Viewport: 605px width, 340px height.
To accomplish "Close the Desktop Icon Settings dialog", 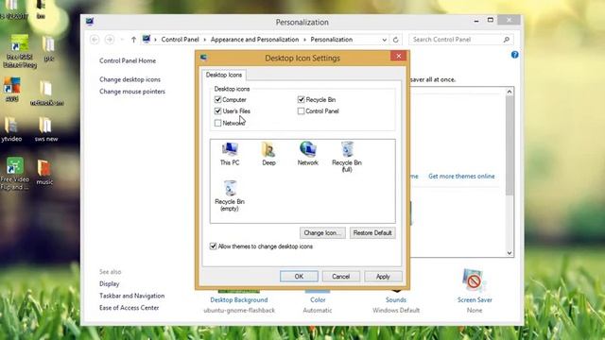I will [x=399, y=57].
